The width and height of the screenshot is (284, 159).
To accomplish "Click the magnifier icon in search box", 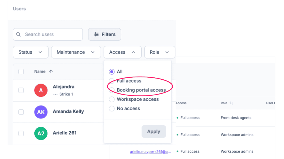I will [18, 34].
